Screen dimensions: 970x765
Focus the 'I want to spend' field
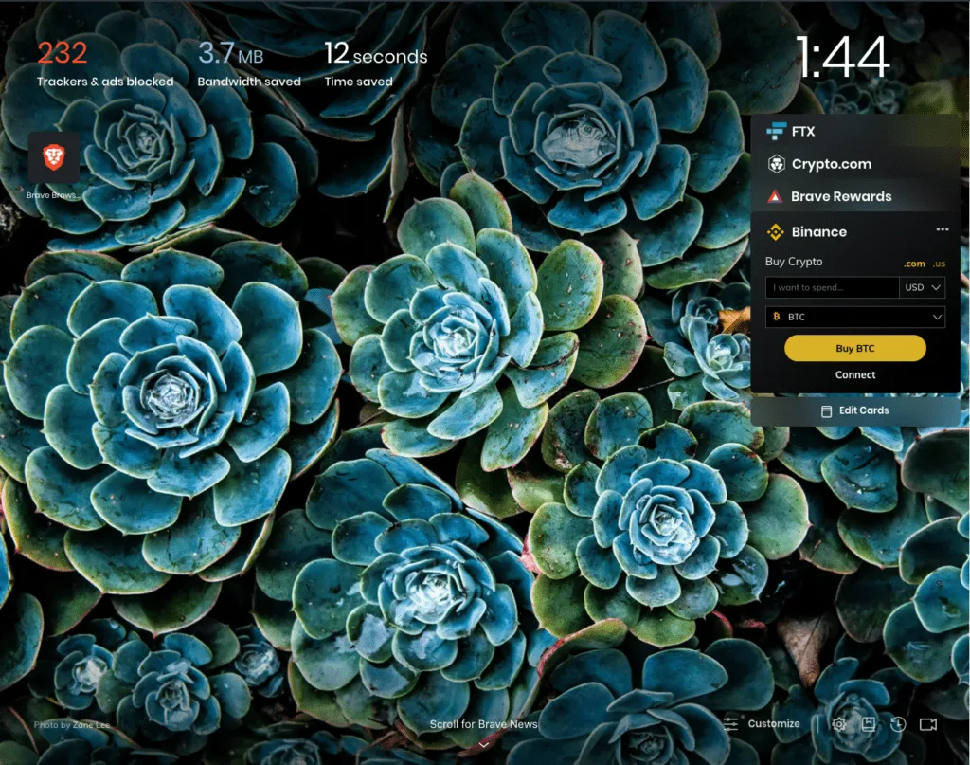tap(831, 287)
